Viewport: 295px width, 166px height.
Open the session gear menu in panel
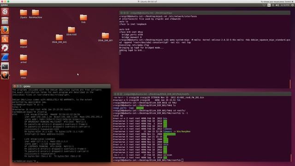(x=293, y=5)
